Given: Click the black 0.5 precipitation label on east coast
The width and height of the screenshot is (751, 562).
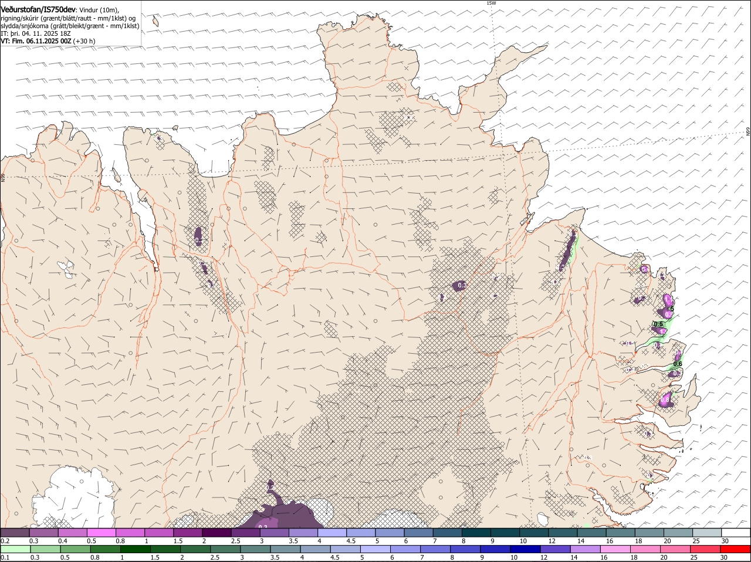Looking at the screenshot, I should 658,324.
